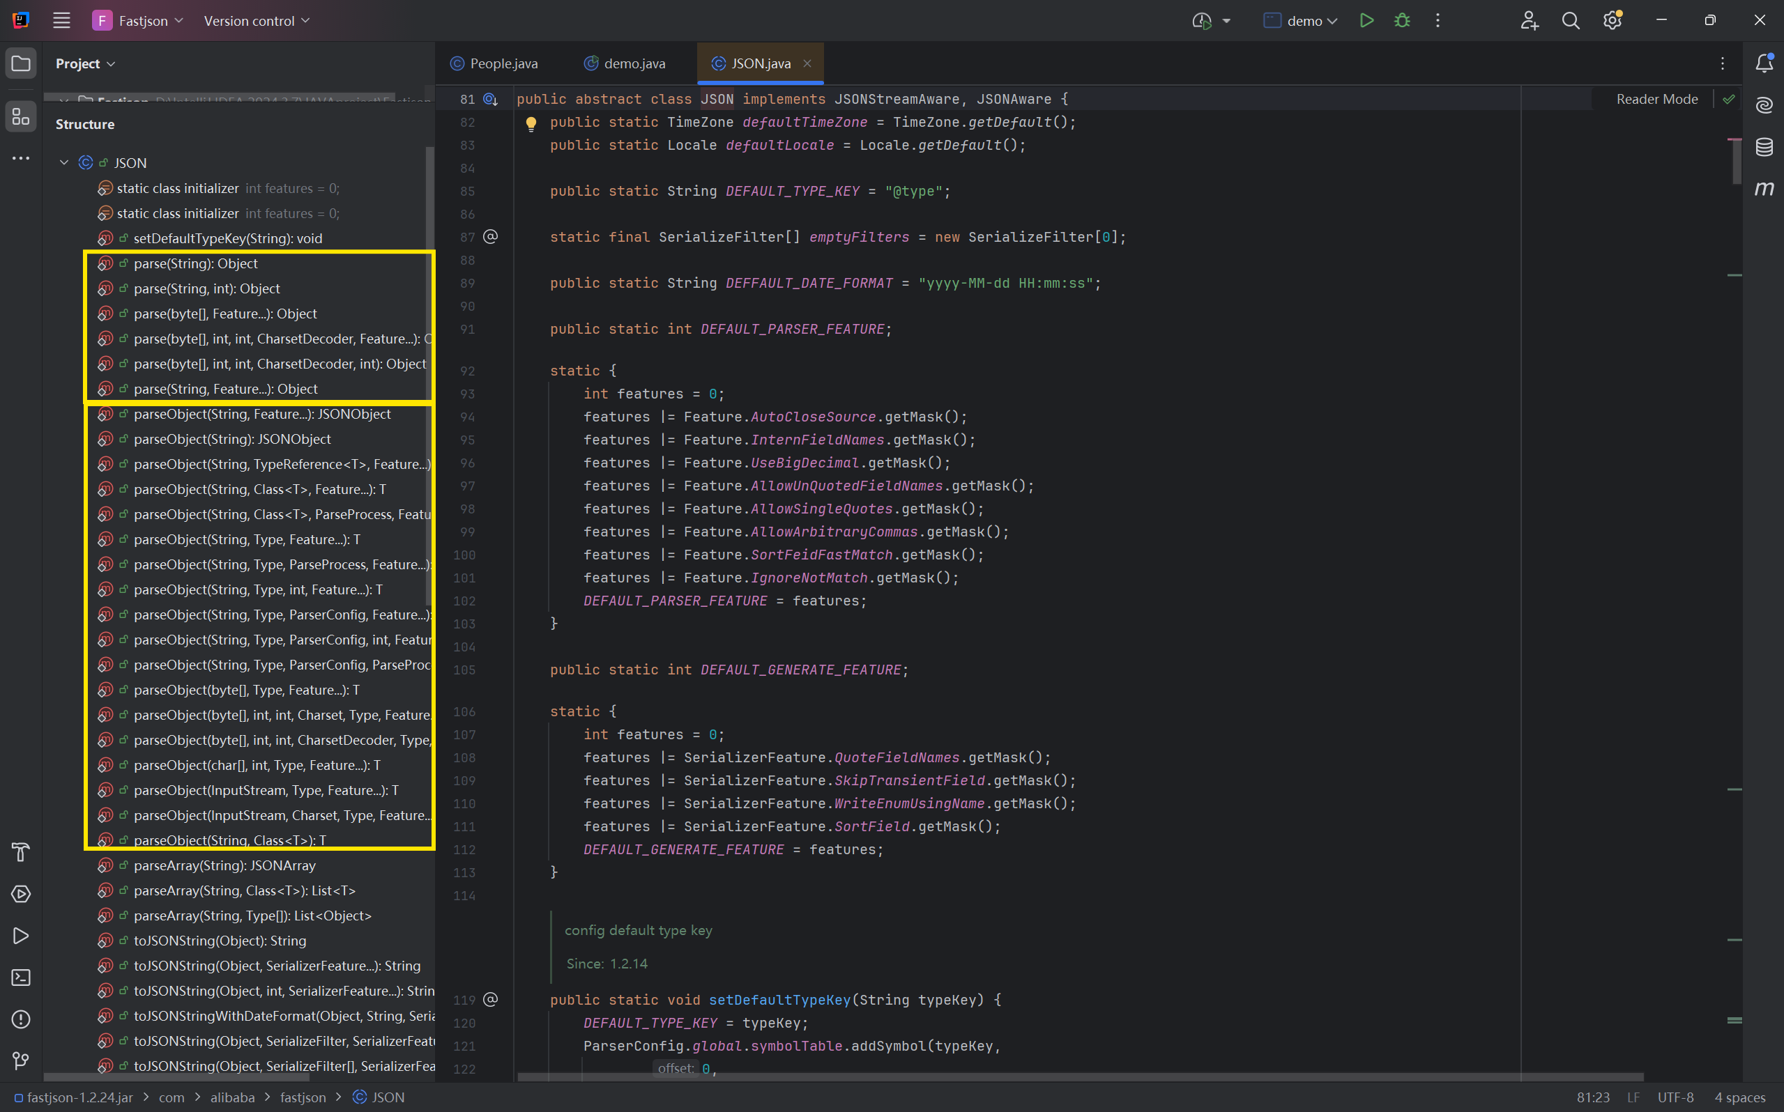This screenshot has height=1112, width=1784.
Task: Switch to the People.java tab
Action: (x=494, y=64)
